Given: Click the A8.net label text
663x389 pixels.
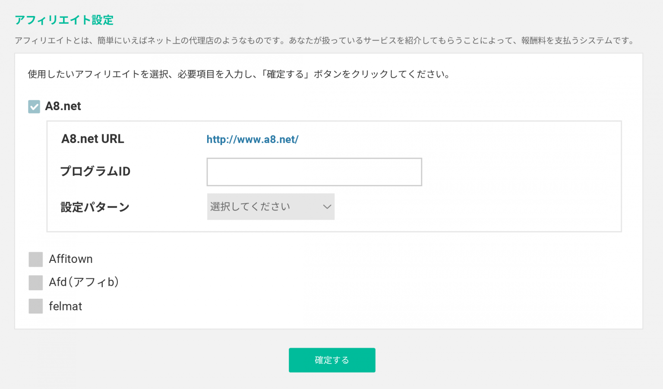Looking at the screenshot, I should [x=63, y=106].
